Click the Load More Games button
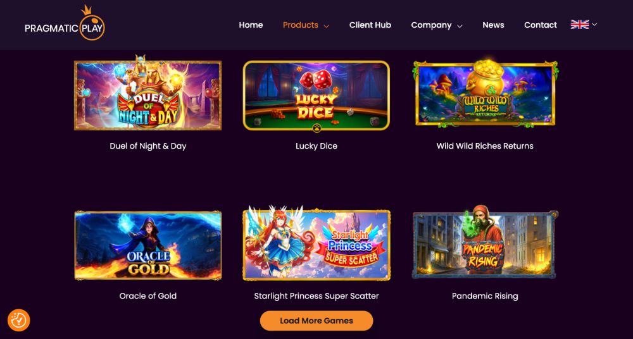 316,321
